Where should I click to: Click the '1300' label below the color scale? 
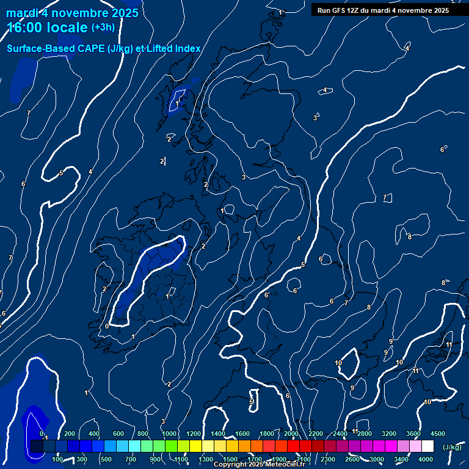click(206, 459)
